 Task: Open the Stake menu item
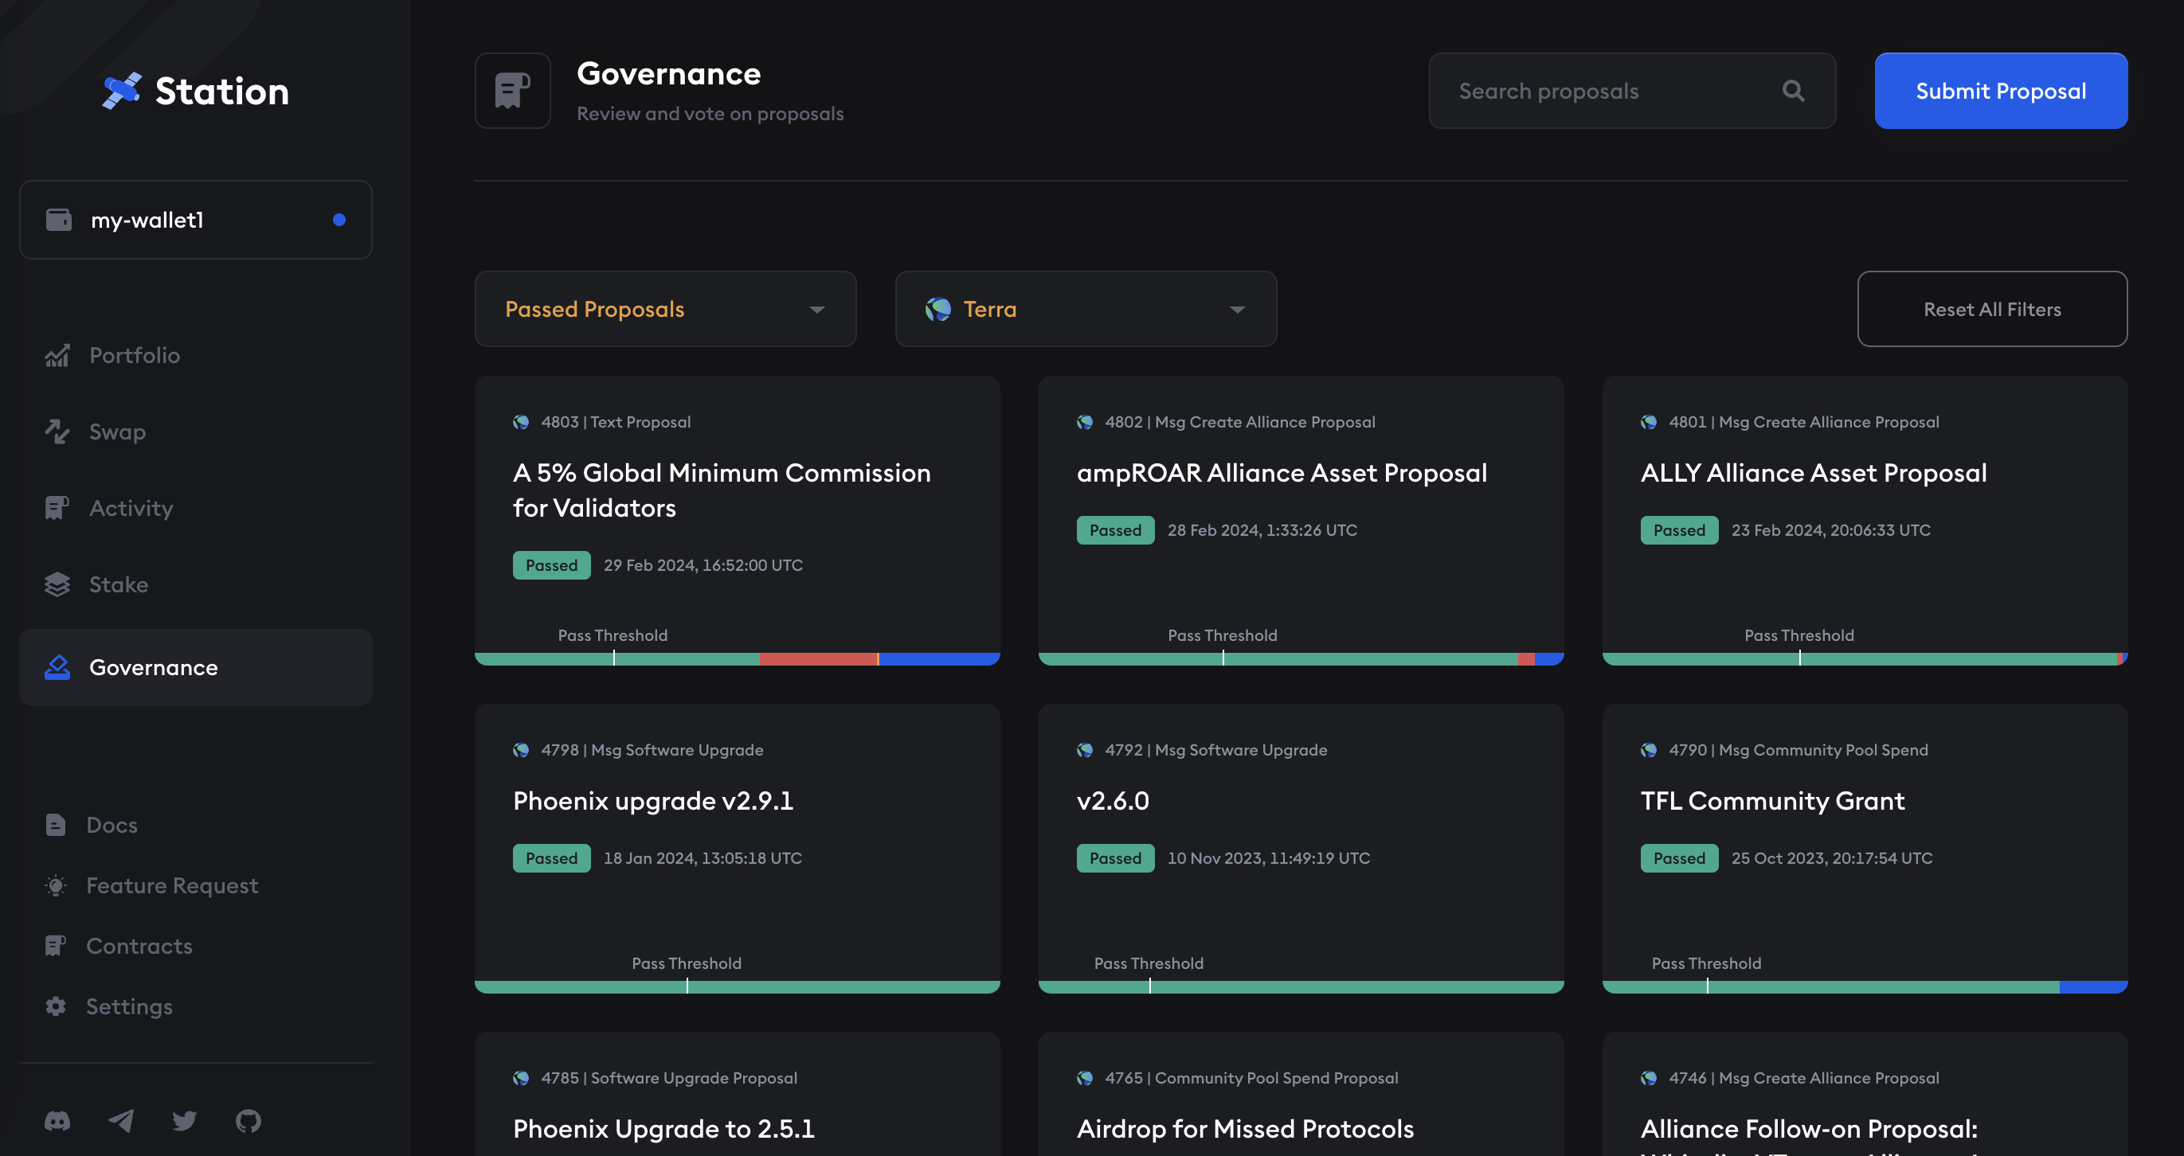coord(118,584)
